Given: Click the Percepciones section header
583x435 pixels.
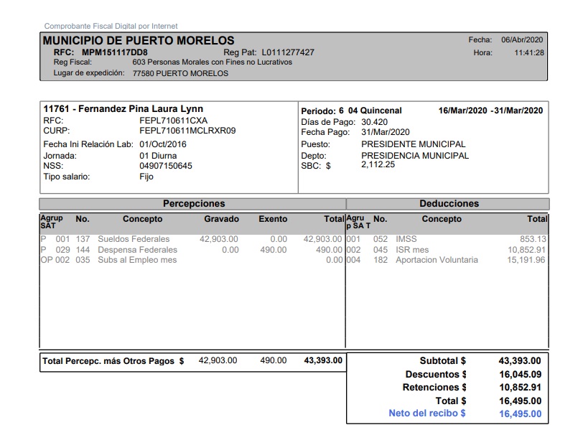Looking at the screenshot, I should coord(193,204).
